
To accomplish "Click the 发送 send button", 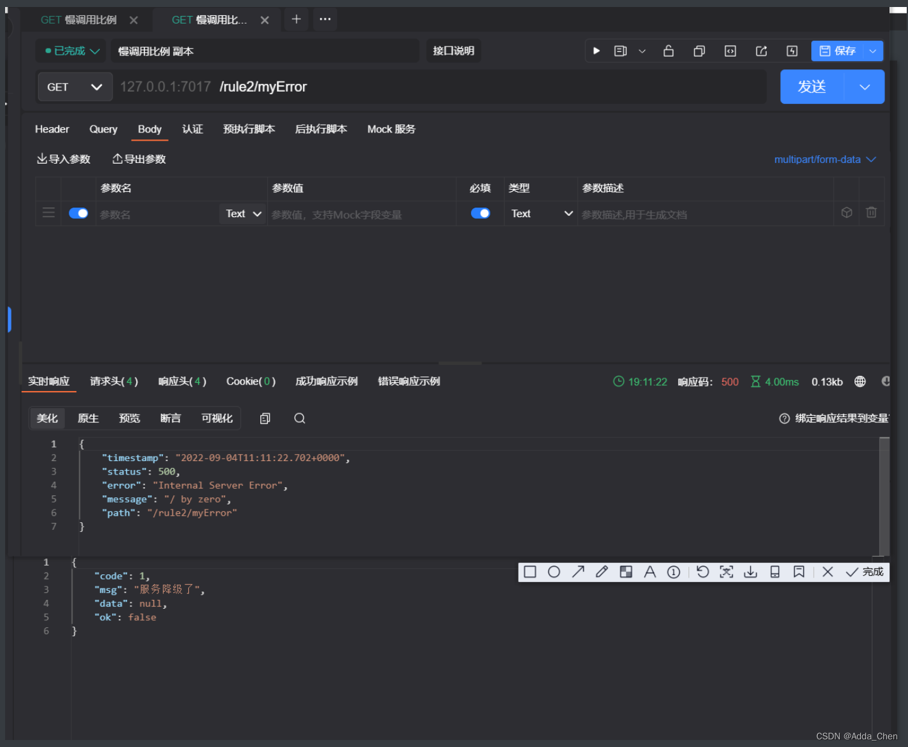I will 812,87.
